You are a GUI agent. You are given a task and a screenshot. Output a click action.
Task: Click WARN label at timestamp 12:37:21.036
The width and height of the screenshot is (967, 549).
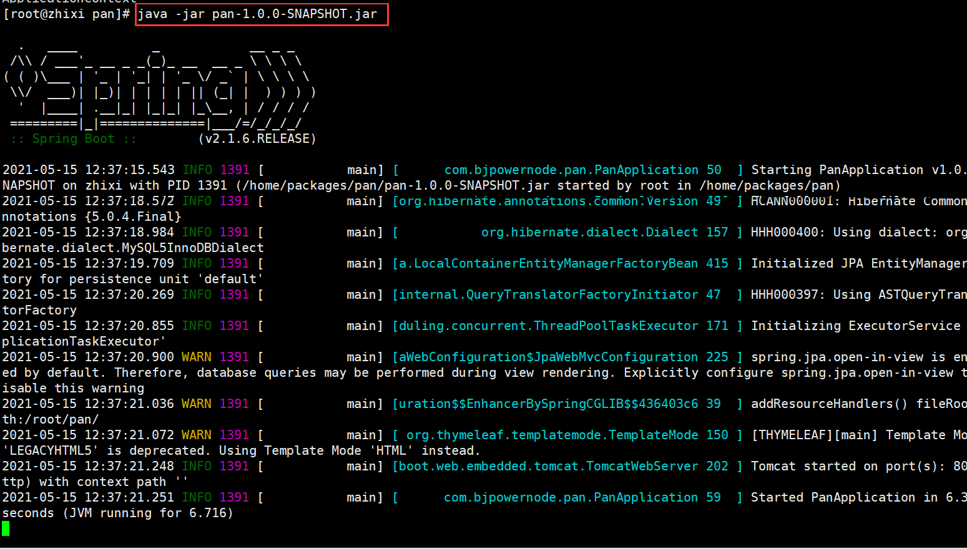click(x=197, y=404)
